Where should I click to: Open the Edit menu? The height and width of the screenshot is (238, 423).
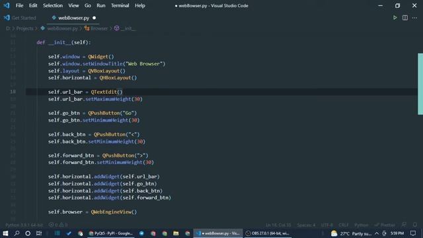[x=33, y=5]
